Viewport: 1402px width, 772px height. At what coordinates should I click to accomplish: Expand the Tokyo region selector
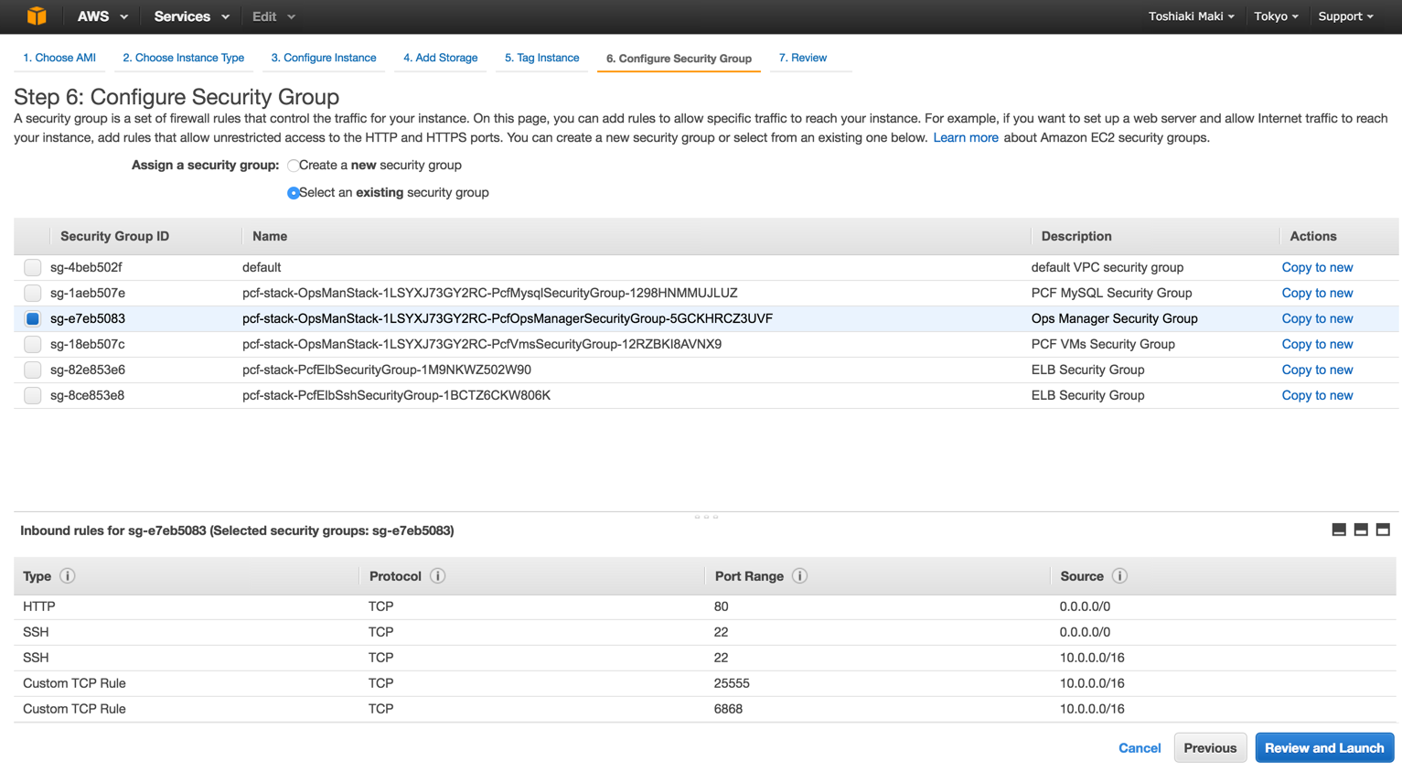1276,16
